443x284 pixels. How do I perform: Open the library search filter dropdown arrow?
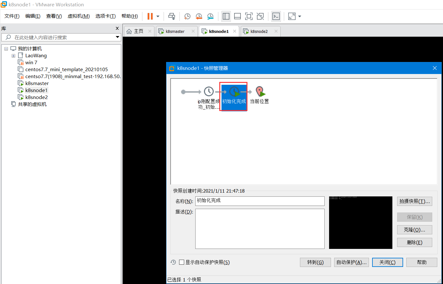coord(117,37)
